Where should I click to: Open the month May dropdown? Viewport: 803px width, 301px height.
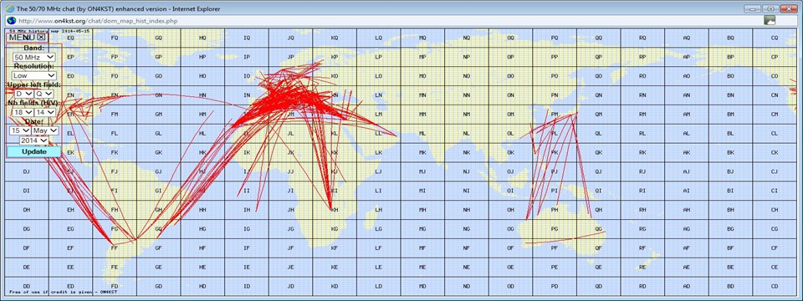45,130
